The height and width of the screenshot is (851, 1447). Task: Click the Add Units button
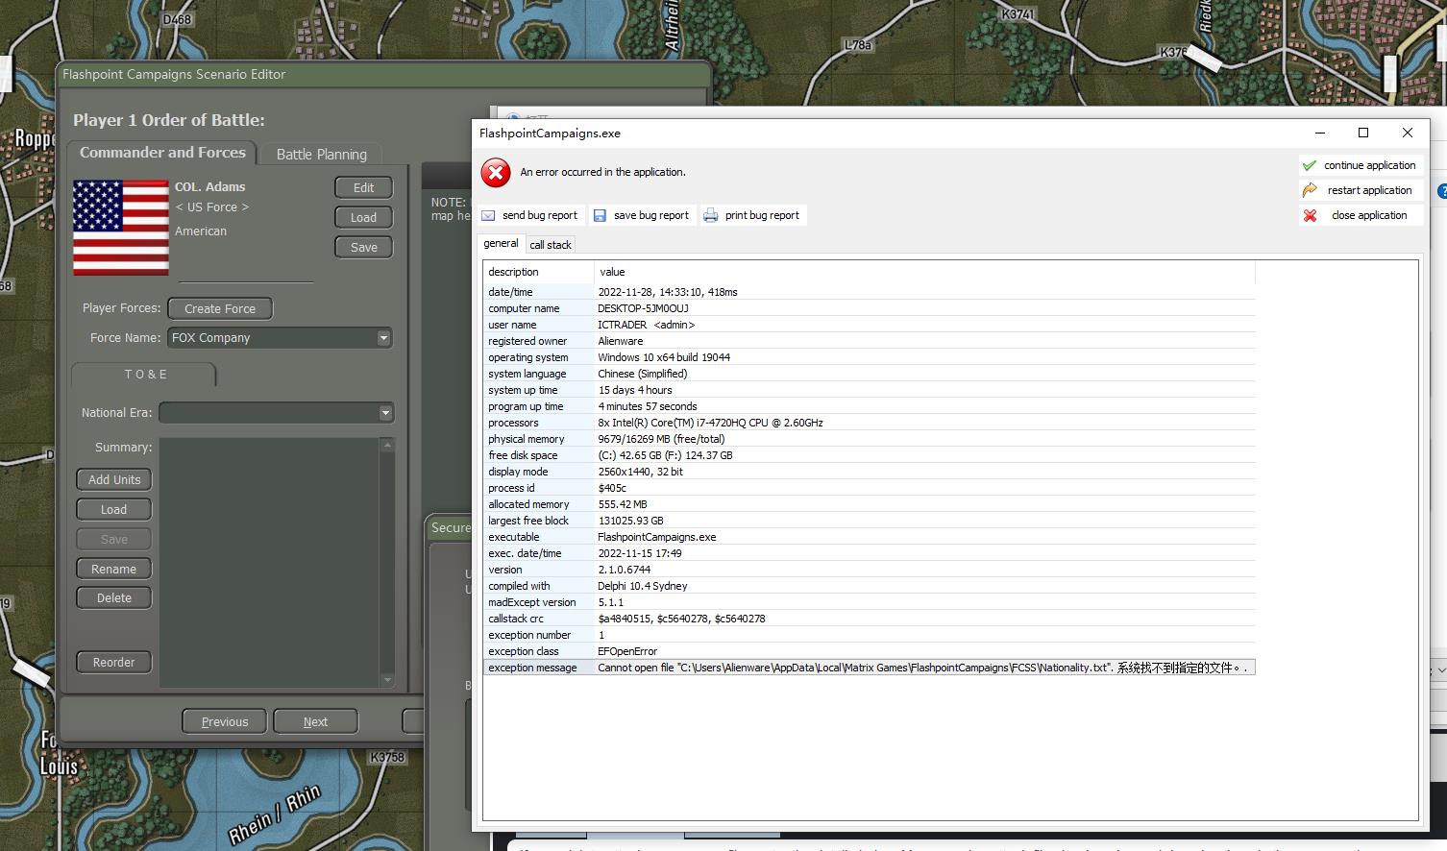[x=114, y=479]
